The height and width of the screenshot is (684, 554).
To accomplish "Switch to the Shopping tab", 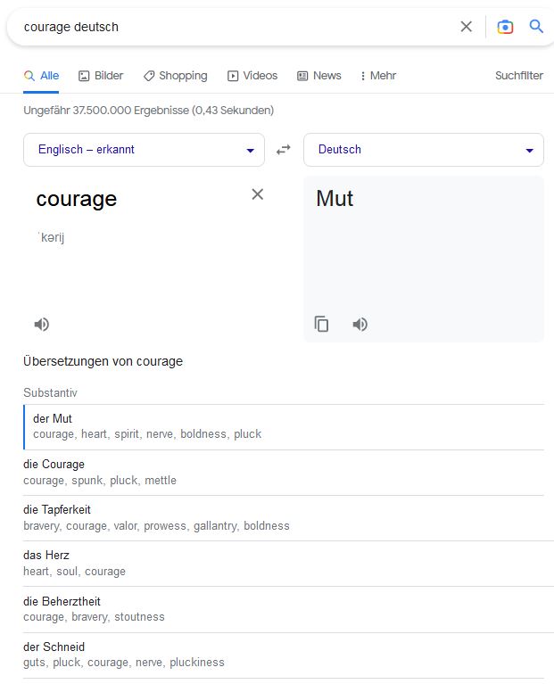I will pyautogui.click(x=175, y=76).
